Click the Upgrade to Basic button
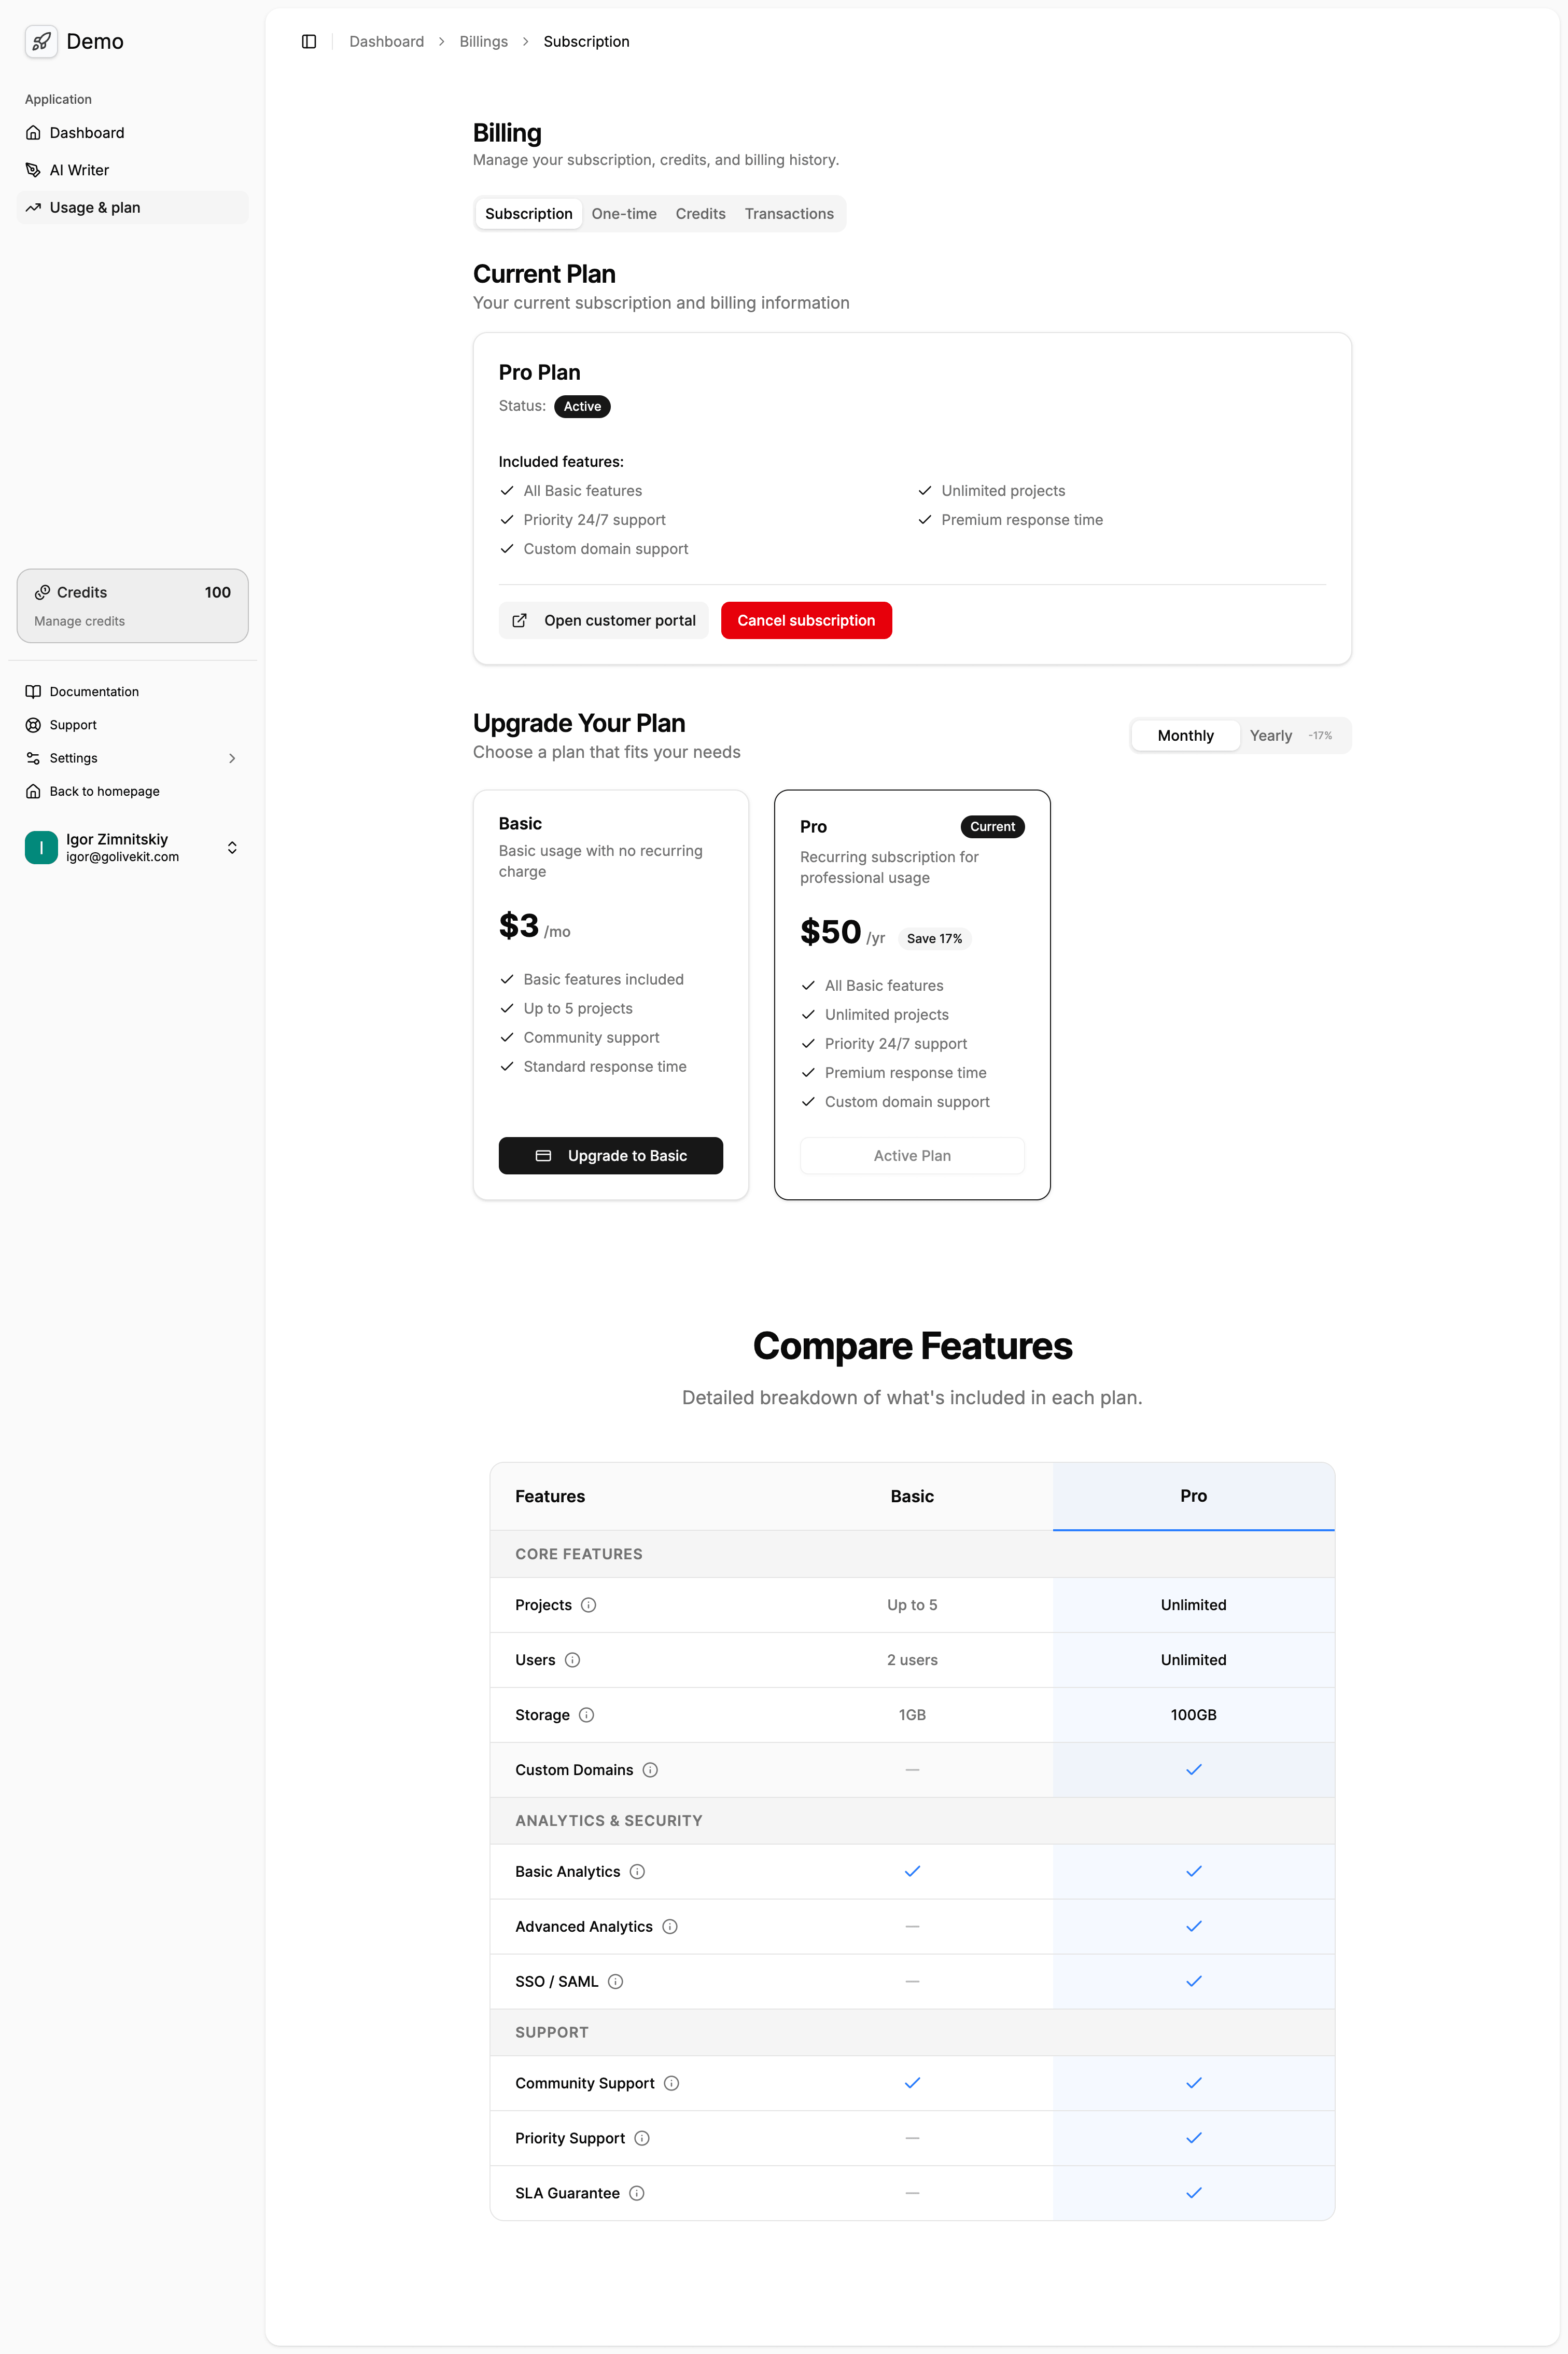 [x=611, y=1156]
